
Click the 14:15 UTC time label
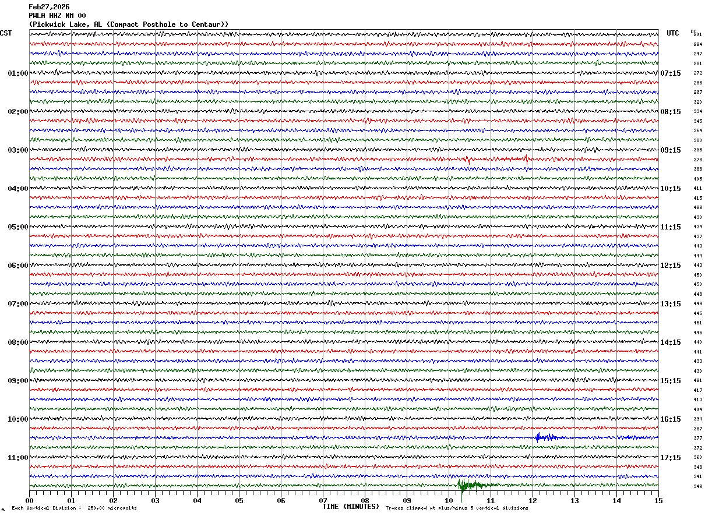coord(671,342)
